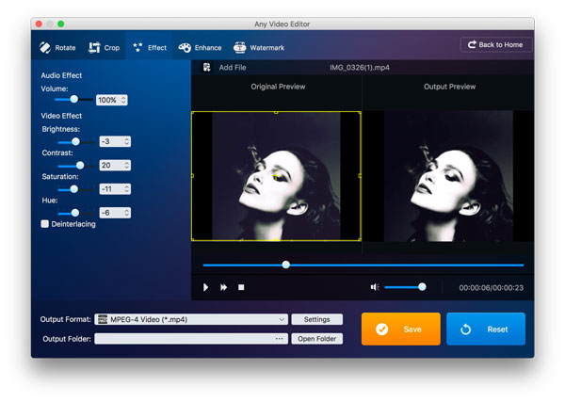Click the Contrast slider
The height and width of the screenshot is (402, 565).
click(x=79, y=165)
